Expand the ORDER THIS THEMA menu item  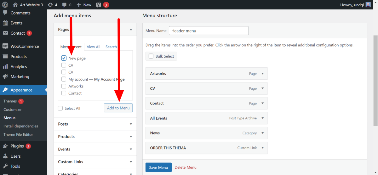coord(263,148)
